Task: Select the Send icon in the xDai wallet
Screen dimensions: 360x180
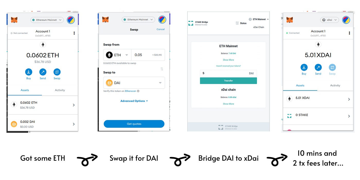Action: [x=318, y=68]
